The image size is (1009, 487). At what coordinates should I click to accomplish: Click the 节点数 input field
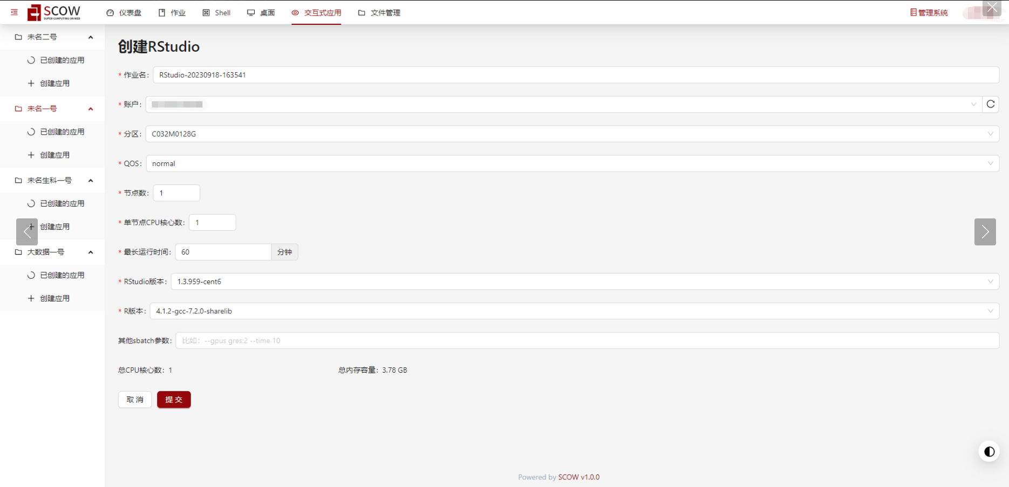pos(176,193)
